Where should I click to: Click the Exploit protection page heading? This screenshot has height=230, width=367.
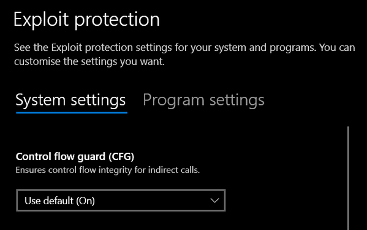tap(86, 20)
